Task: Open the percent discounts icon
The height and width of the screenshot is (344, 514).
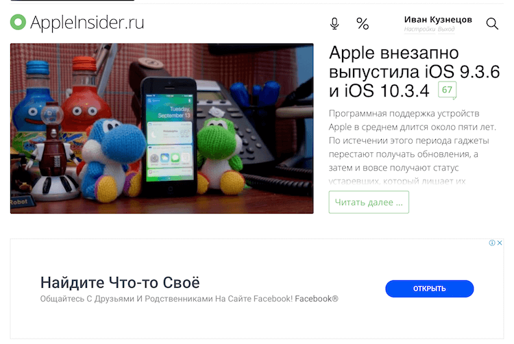Action: (363, 23)
